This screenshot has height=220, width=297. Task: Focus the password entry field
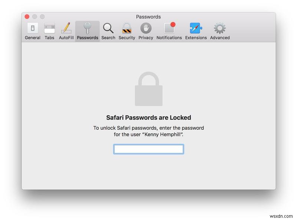148,149
